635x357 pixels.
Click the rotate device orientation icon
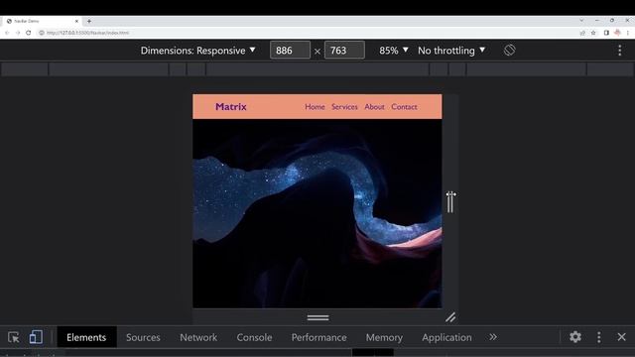(x=509, y=51)
